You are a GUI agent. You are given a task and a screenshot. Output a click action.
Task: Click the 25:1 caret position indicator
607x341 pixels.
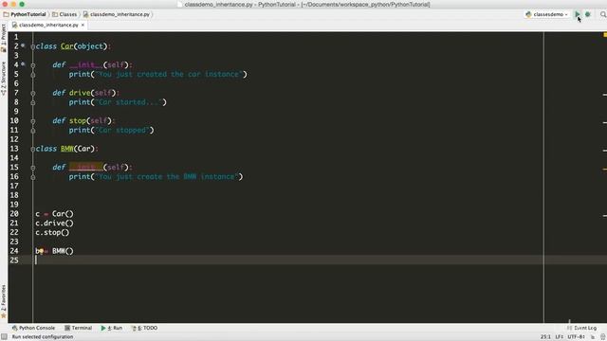(x=545, y=337)
